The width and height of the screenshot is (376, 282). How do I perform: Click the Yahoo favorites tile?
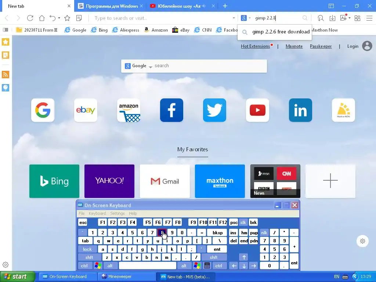point(109,181)
